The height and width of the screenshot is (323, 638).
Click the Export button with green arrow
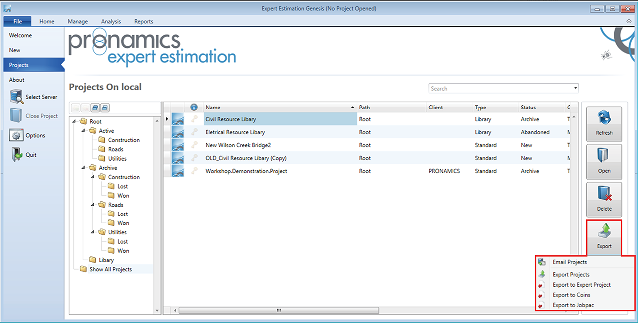(x=604, y=237)
